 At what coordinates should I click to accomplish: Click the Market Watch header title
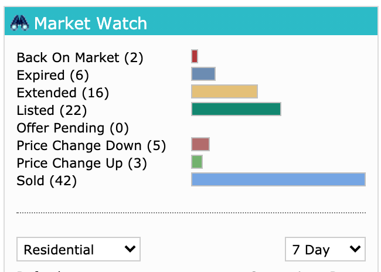point(91,23)
